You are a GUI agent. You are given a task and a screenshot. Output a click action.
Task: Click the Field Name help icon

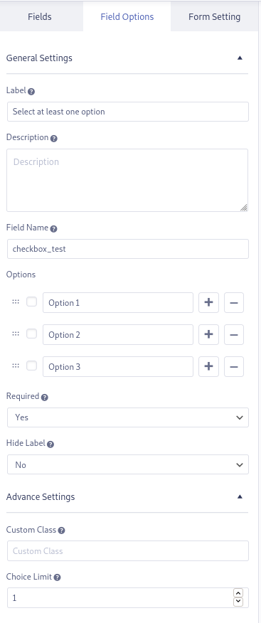click(x=53, y=229)
